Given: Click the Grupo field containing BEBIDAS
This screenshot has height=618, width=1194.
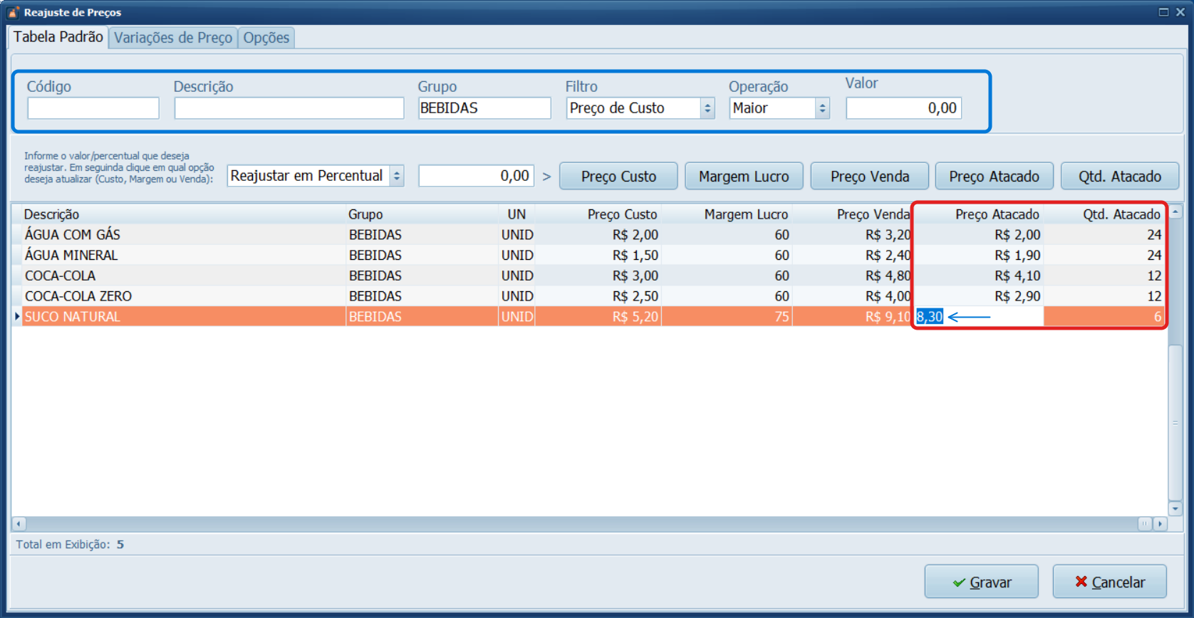Looking at the screenshot, I should coord(484,108).
